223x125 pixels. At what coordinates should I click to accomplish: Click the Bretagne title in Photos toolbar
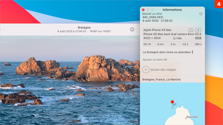(x=84, y=28)
